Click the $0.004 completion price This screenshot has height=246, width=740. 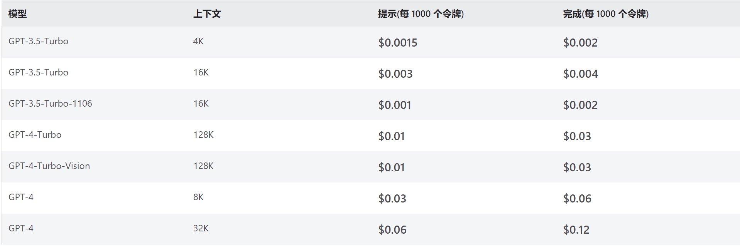[x=580, y=74]
